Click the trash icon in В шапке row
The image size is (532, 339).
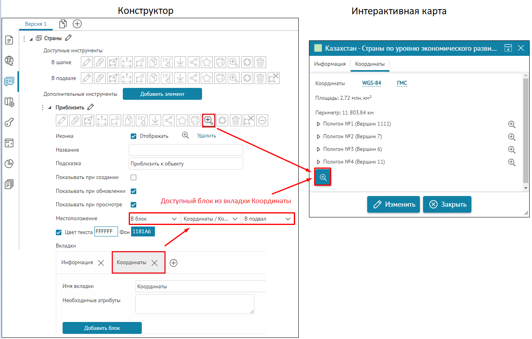pos(260,62)
